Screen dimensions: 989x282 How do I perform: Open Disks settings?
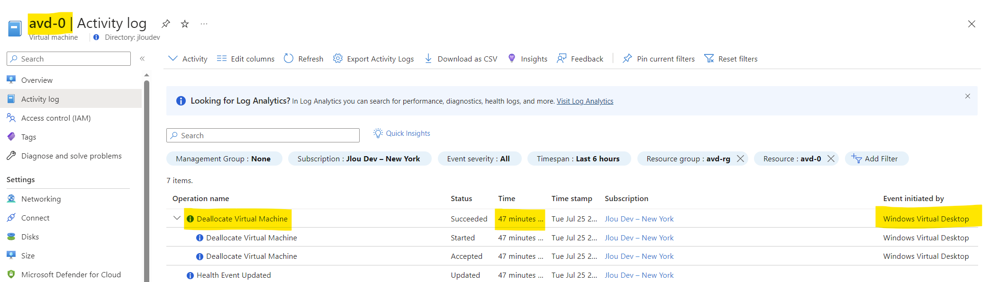30,237
